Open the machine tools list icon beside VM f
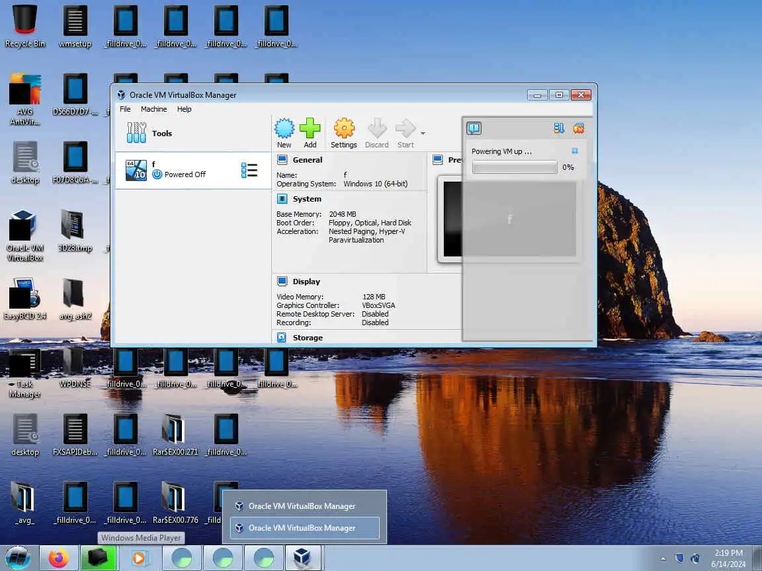 click(249, 170)
